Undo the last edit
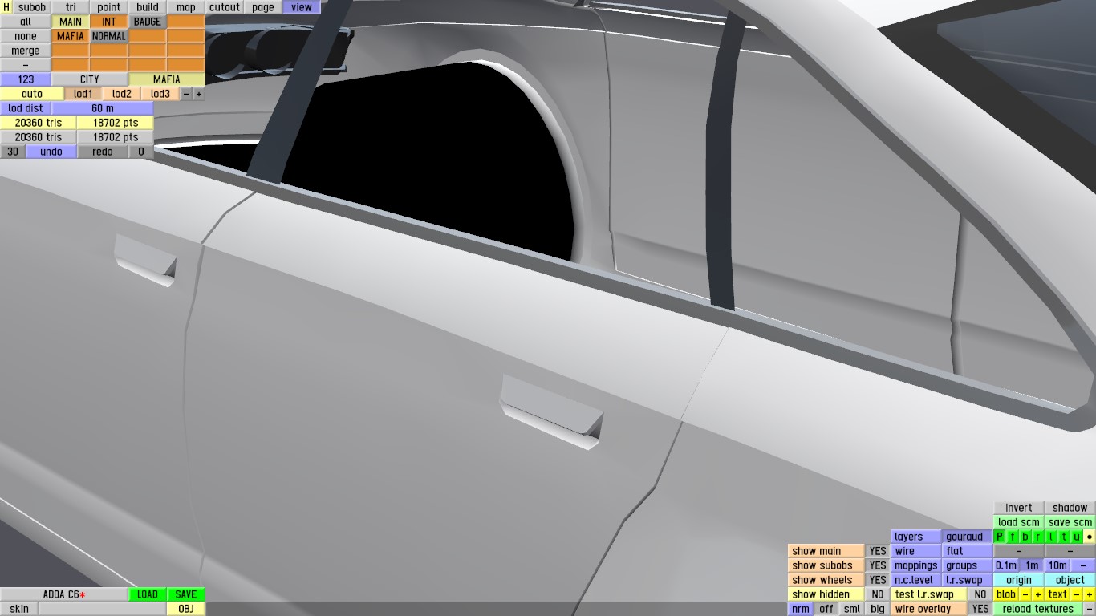1096x616 pixels. (51, 152)
